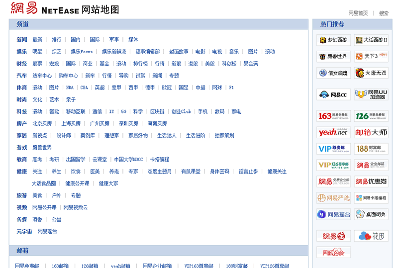
Task: Open the 新闻 channel heading
Action: [x=22, y=40]
